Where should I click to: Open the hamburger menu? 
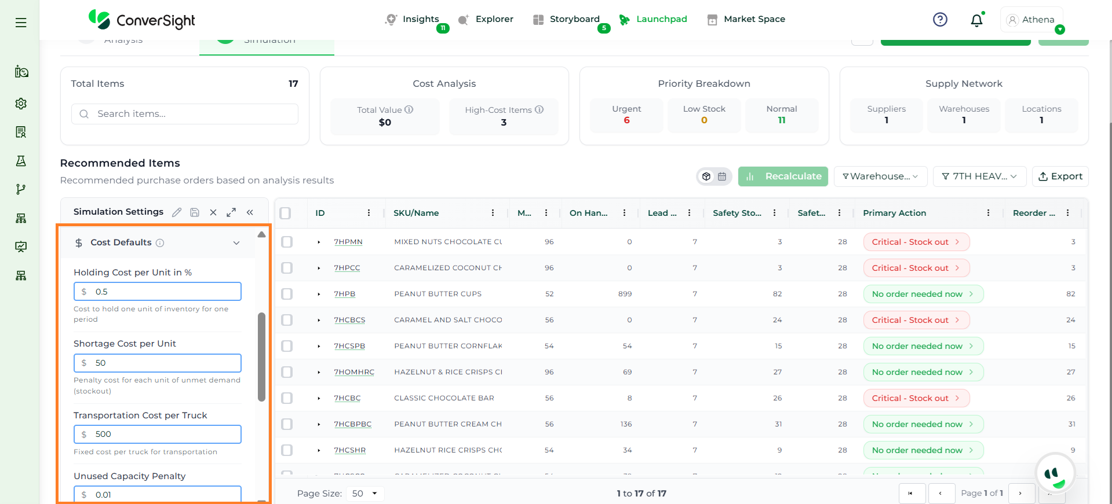[x=21, y=23]
